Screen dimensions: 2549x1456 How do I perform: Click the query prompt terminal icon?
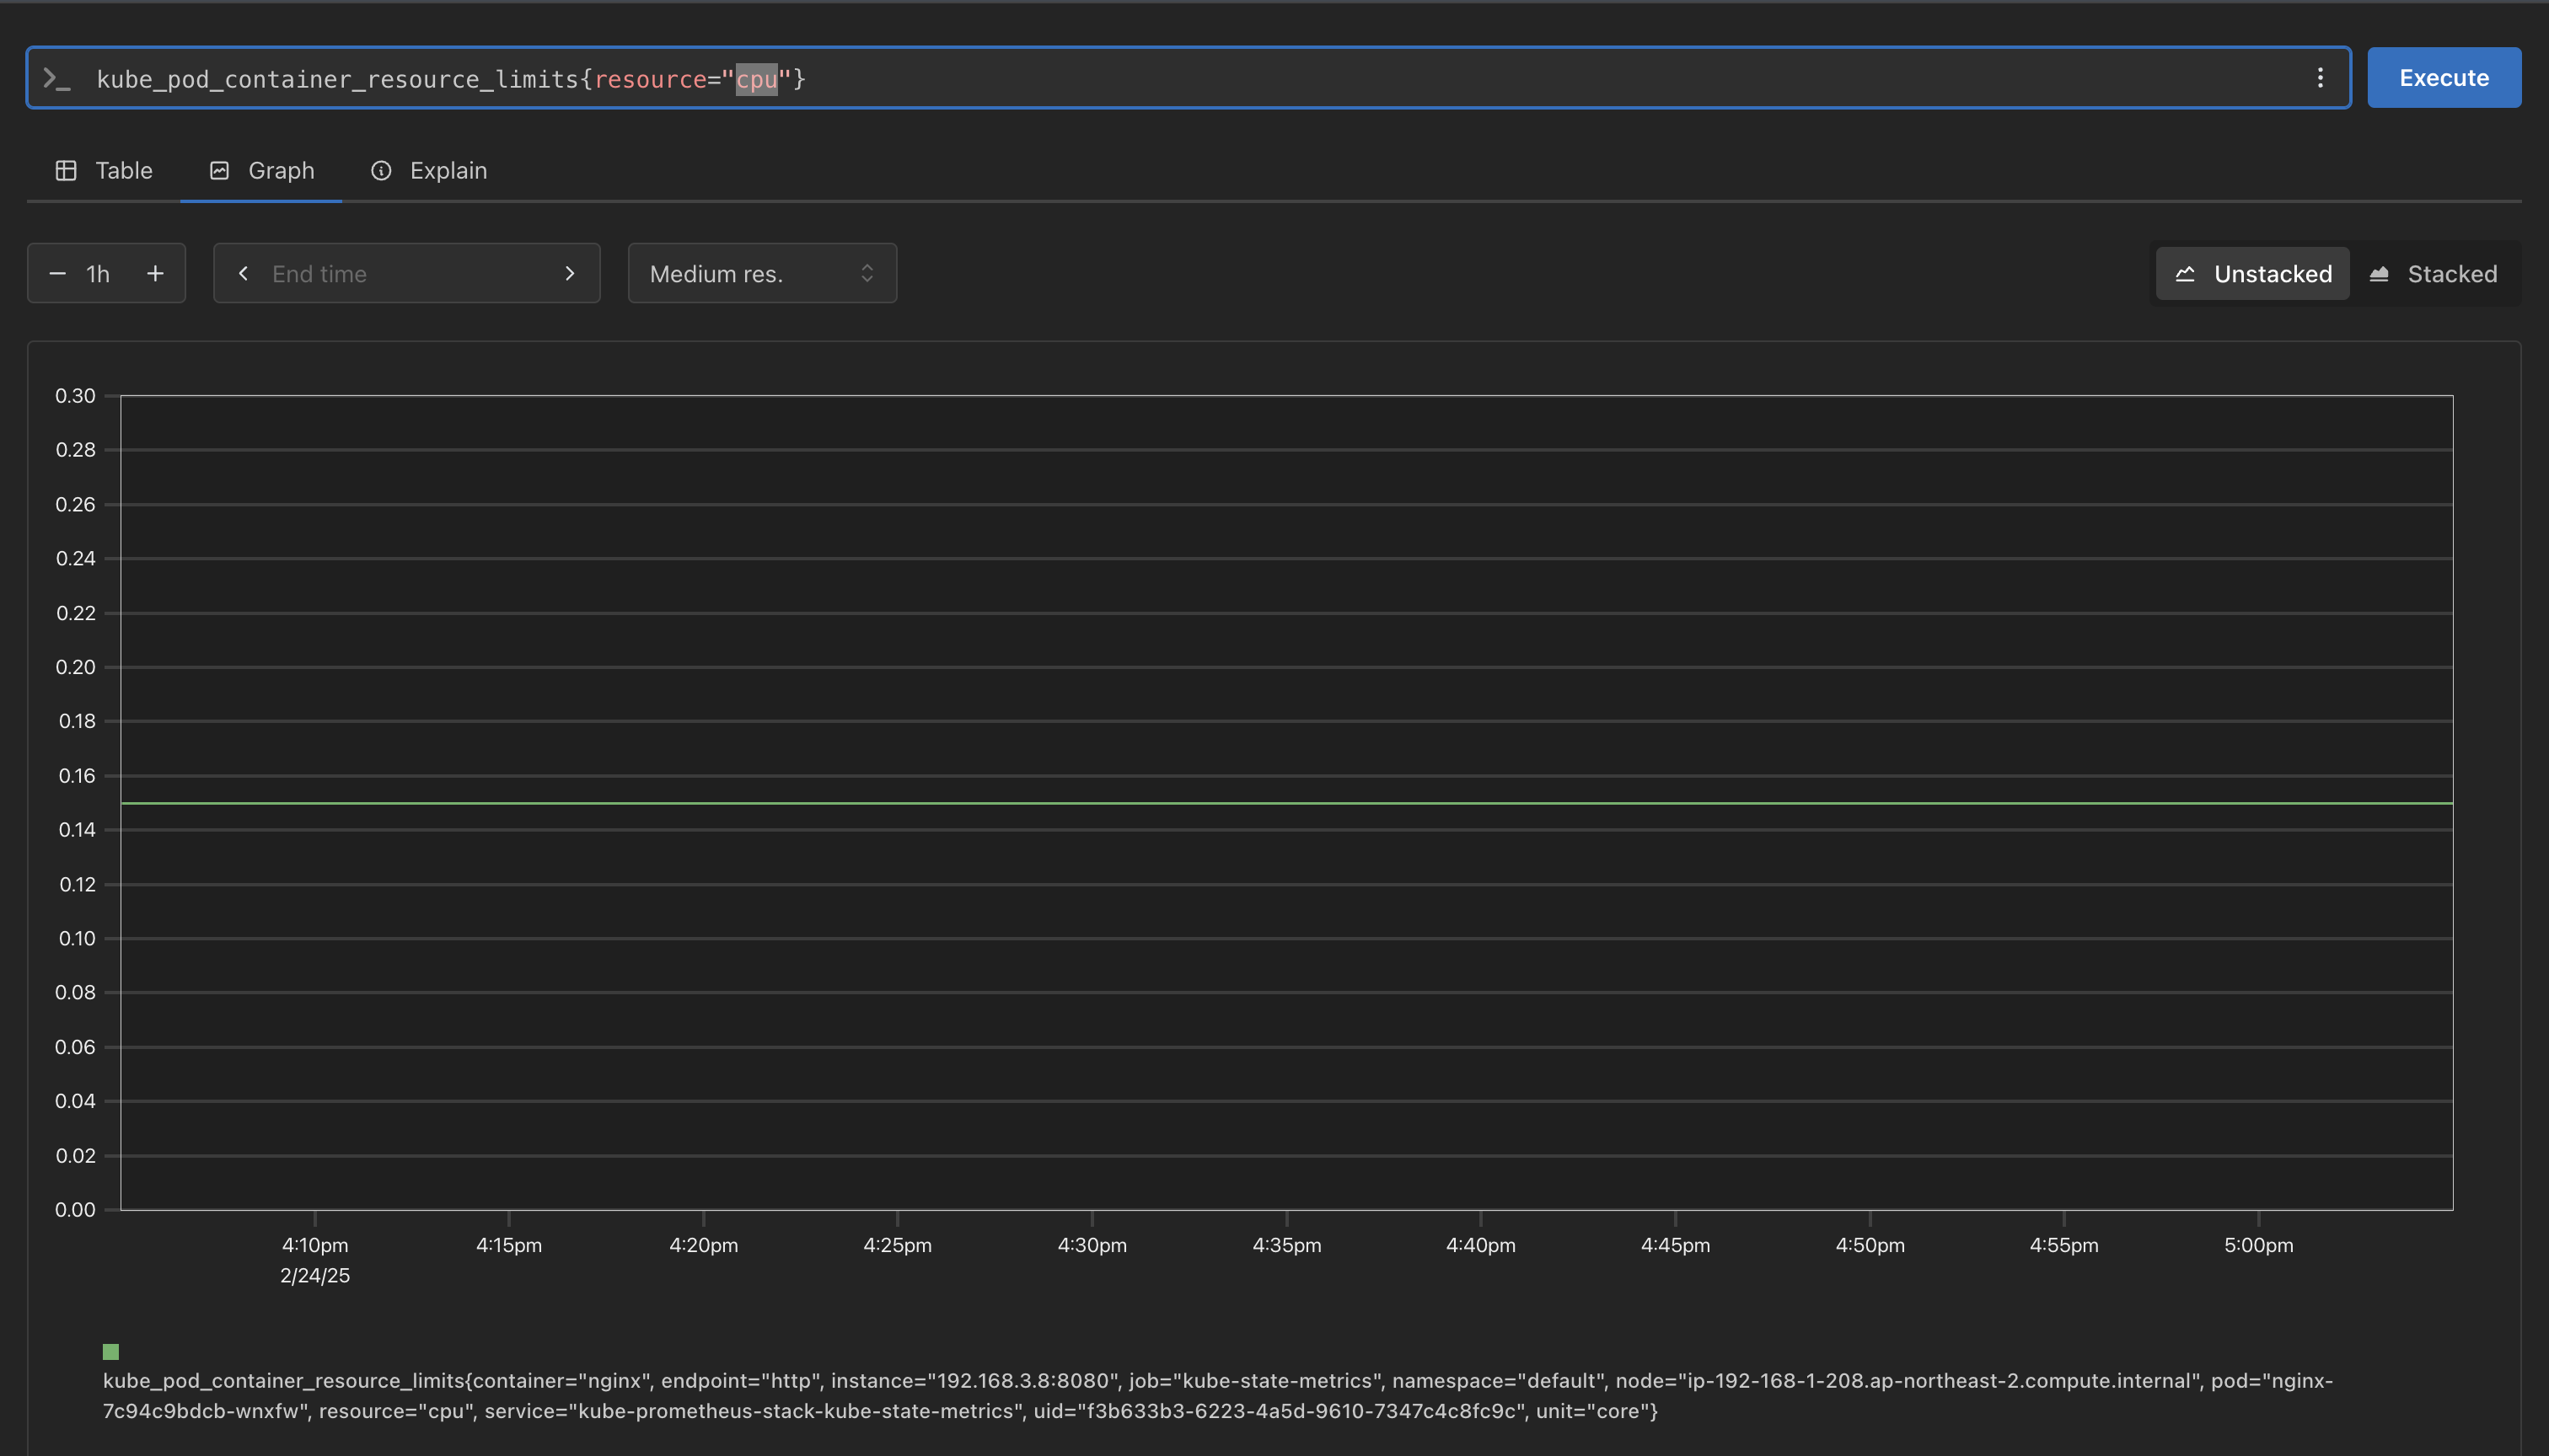(x=56, y=79)
